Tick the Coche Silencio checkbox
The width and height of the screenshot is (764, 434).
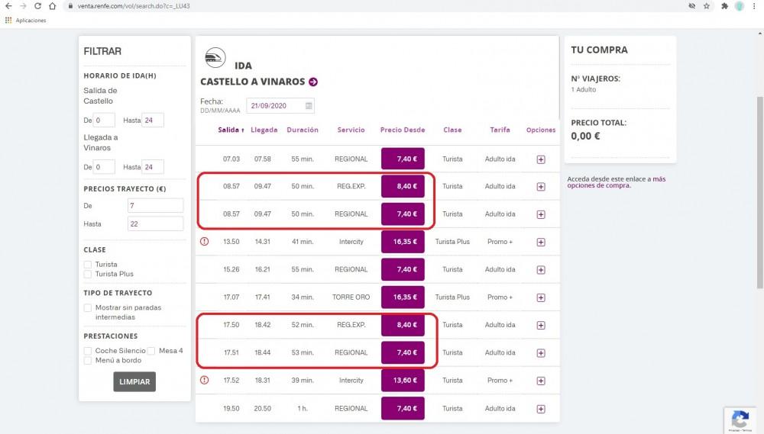pos(88,351)
